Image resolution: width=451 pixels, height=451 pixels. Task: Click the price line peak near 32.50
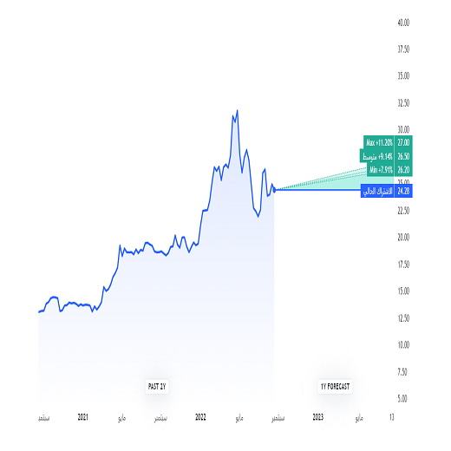tap(238, 110)
